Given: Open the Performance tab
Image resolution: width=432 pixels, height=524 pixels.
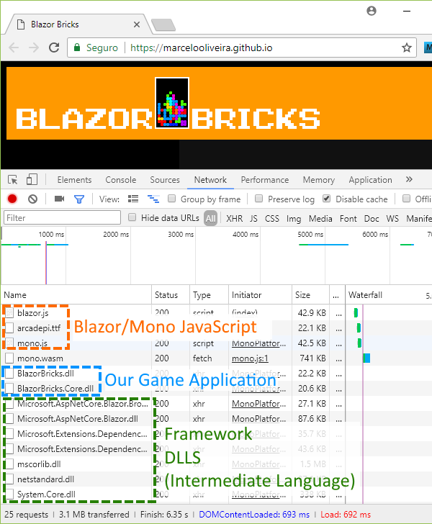Looking at the screenshot, I should (265, 180).
